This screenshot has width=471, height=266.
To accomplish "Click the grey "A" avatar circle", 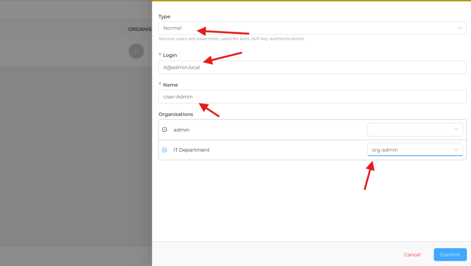I will [136, 51].
